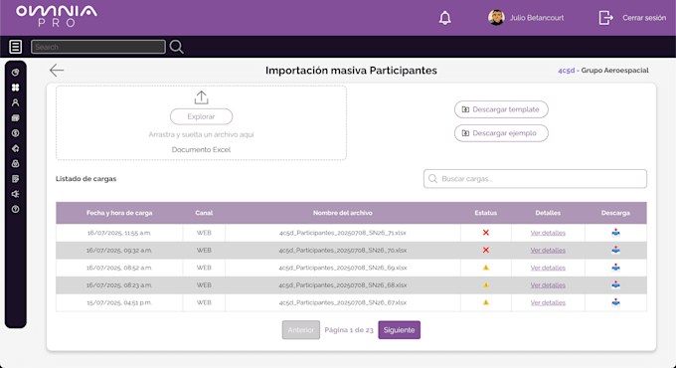Viewport: 676px width, 368px height.
Task: Select file name 4c5d_Participantes_20250708_SN26_70.xlsx
Action: 343,251
